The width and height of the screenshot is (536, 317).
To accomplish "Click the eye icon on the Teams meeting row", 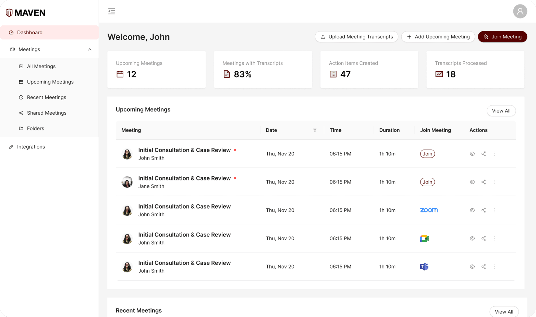I will pyautogui.click(x=472, y=267).
